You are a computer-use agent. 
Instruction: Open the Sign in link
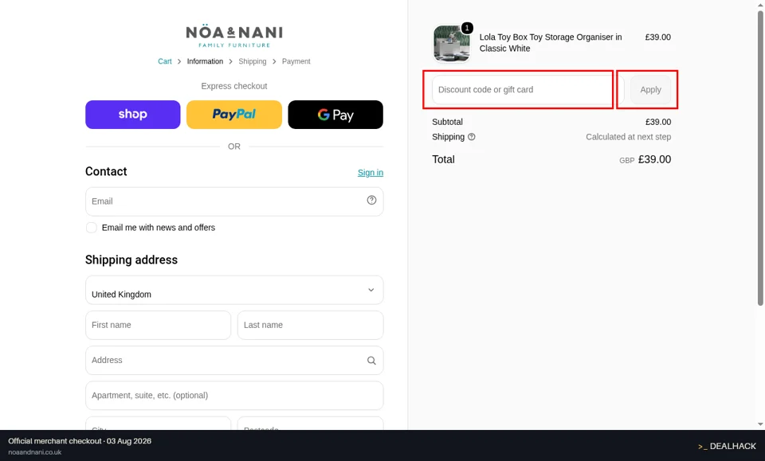pos(371,173)
